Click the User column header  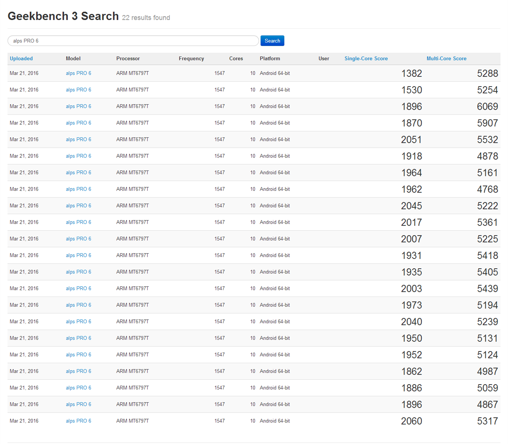click(x=324, y=58)
